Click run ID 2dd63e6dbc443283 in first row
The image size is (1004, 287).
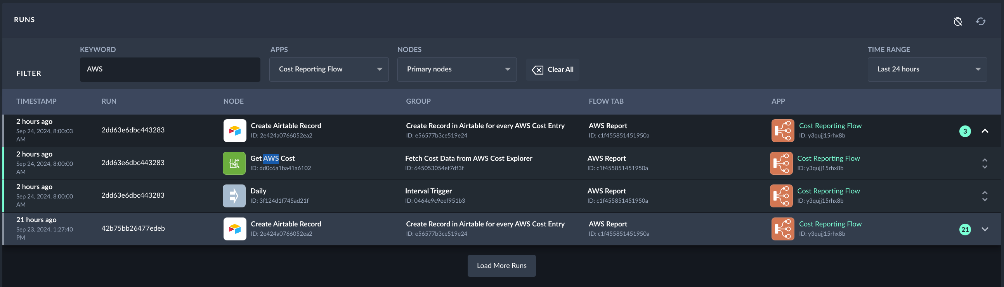[133, 130]
